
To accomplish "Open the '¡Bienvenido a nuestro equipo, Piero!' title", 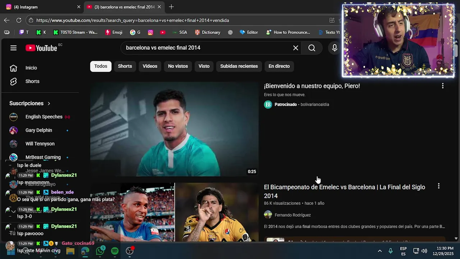I will 312,86.
